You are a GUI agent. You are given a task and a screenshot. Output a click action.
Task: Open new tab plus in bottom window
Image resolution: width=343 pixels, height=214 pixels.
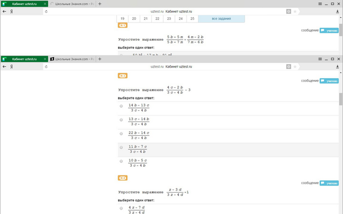100,59
